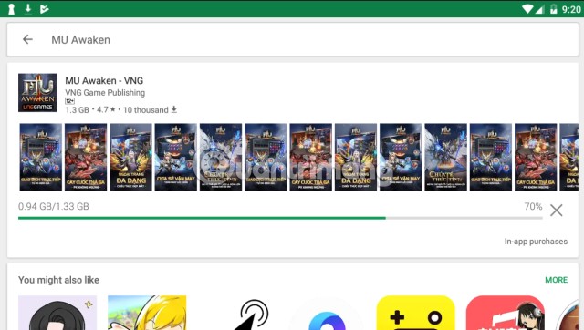Screen dimensions: 584x330
Task: Open the fourth screenshot thumbnail
Action: tap(176, 157)
